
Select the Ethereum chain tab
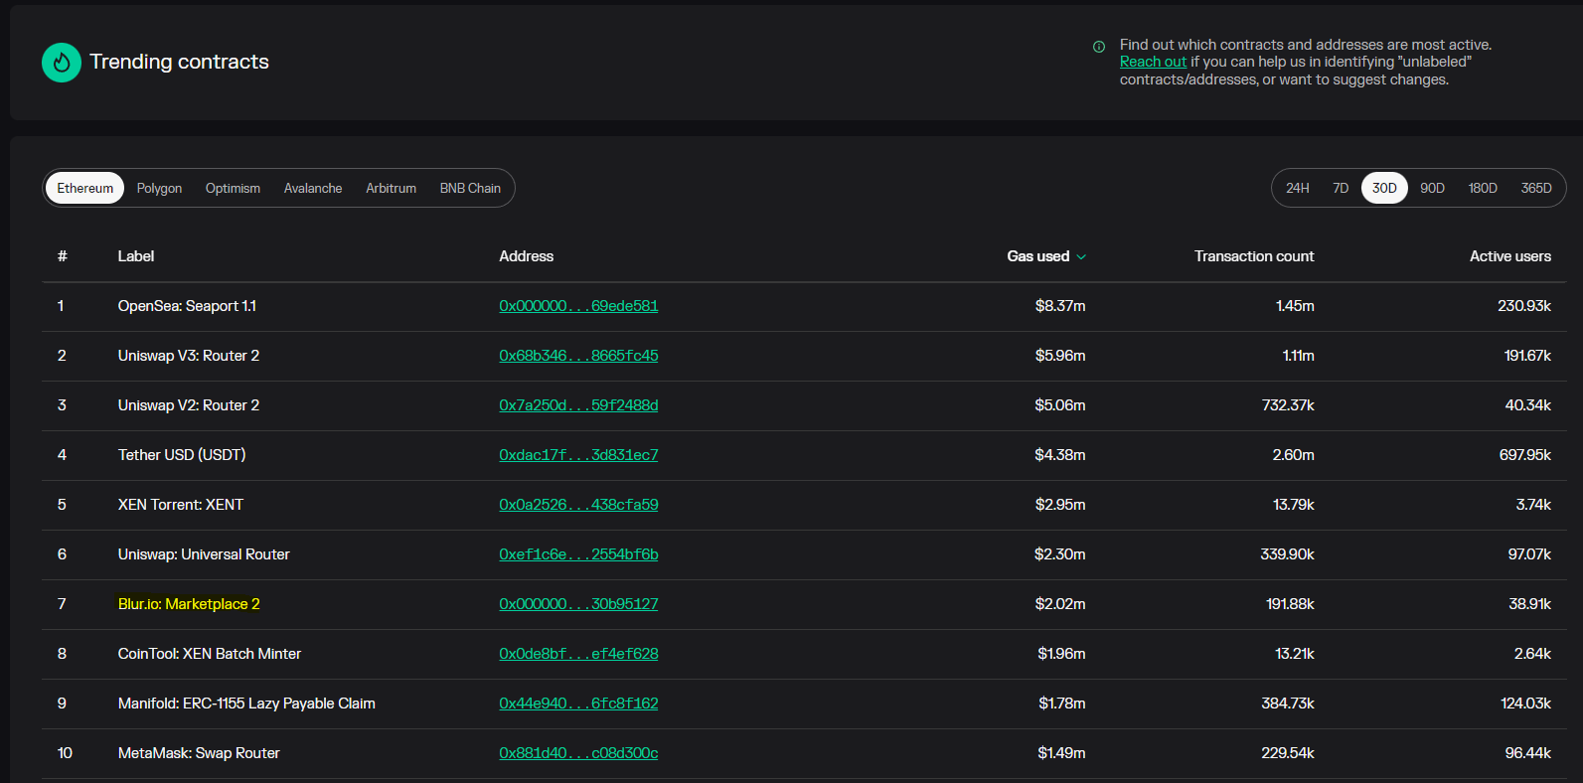pyautogui.click(x=85, y=188)
